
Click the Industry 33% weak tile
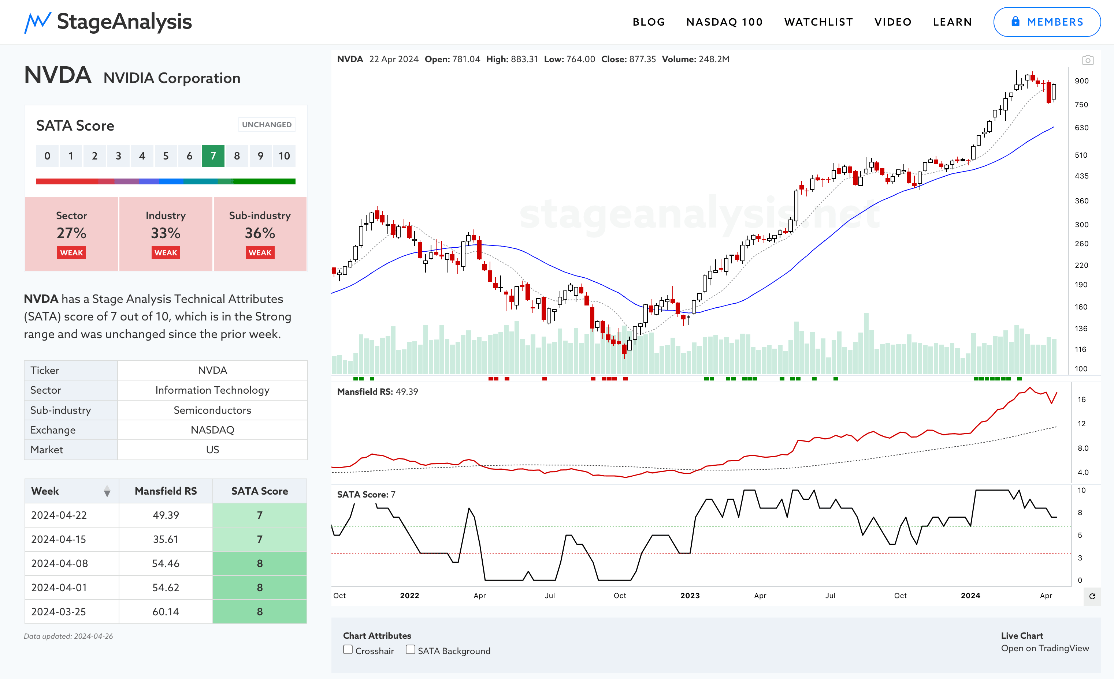point(166,233)
